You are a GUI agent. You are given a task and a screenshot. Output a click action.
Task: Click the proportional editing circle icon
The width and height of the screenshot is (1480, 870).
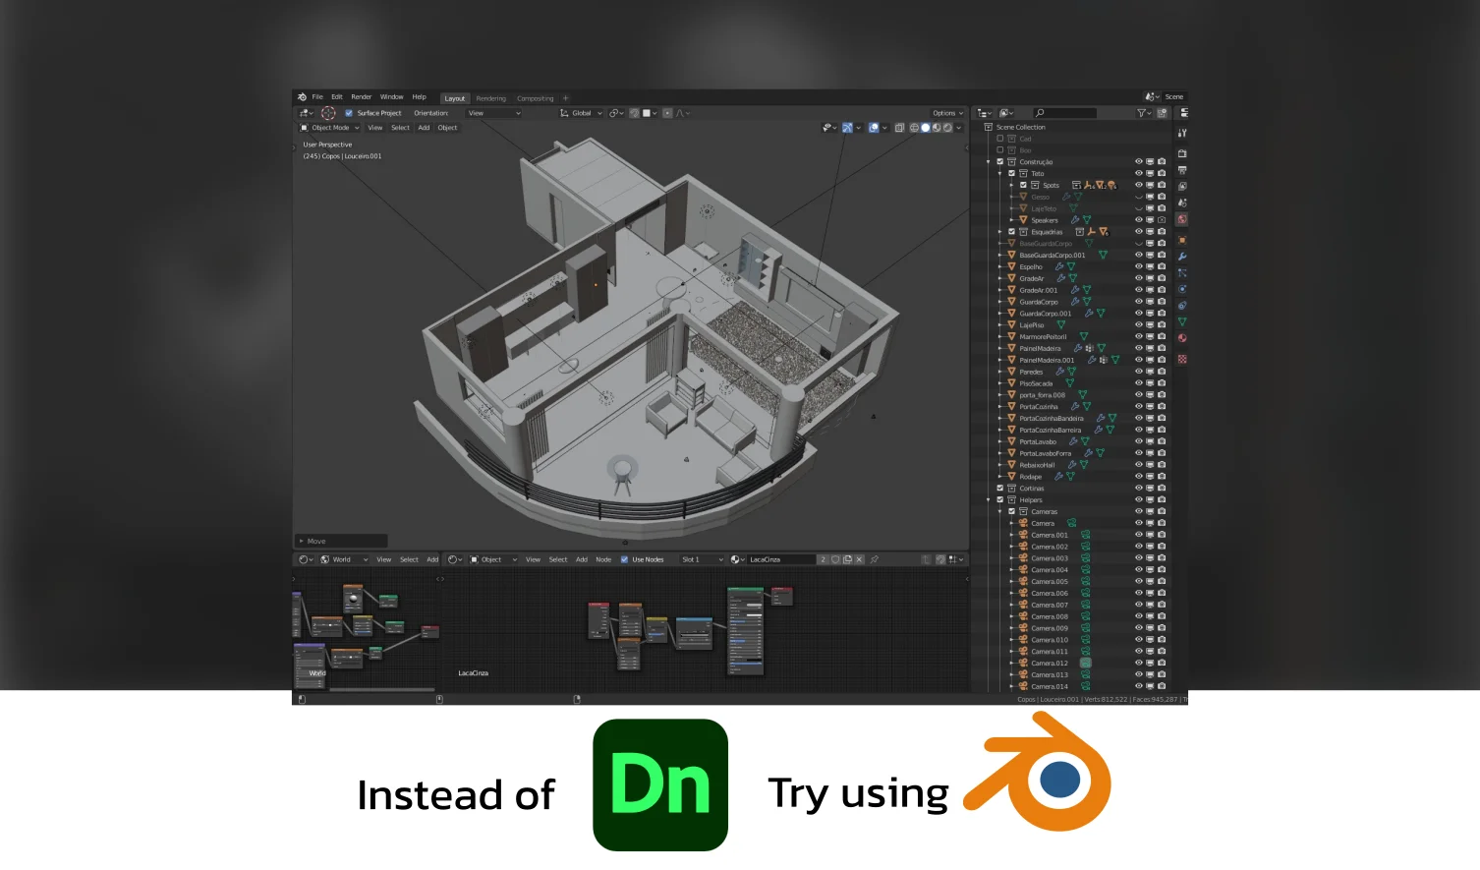coord(667,113)
